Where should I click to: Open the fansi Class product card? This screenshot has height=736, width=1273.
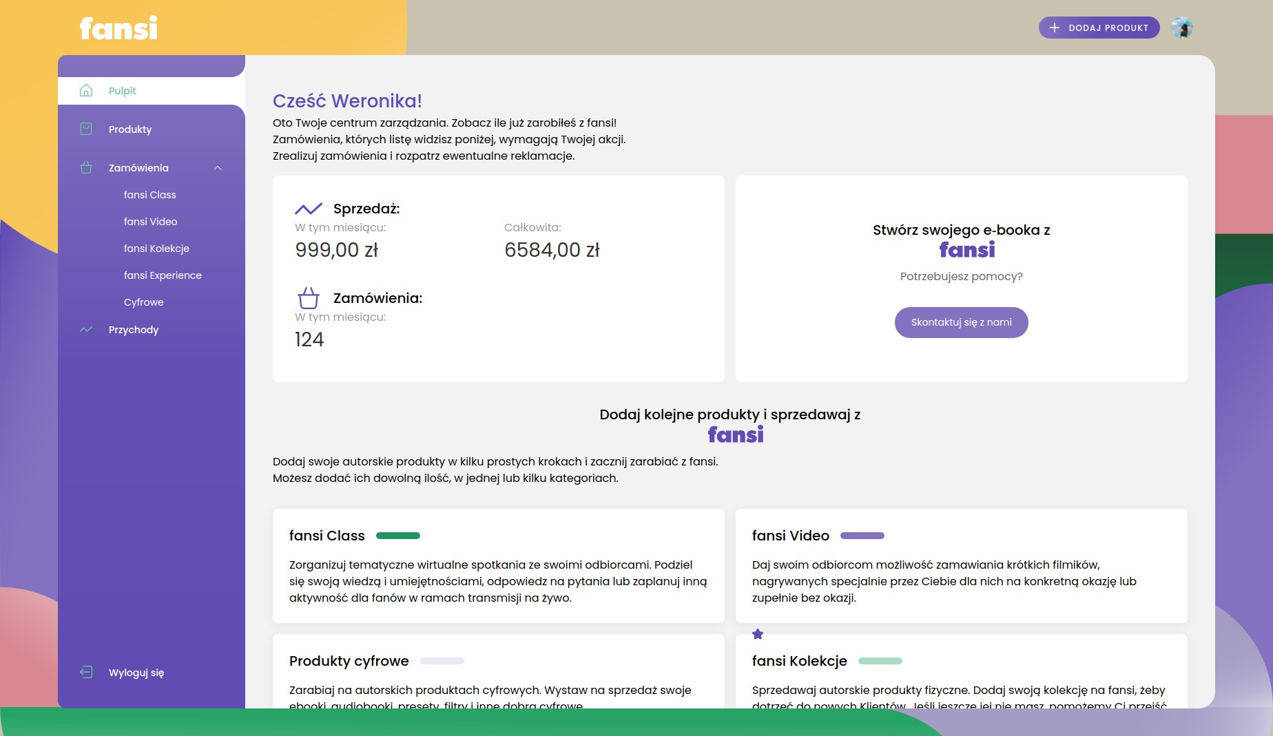coord(499,566)
